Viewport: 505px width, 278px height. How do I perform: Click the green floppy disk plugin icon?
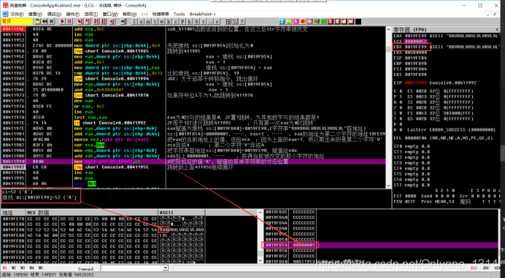[x=317, y=22]
